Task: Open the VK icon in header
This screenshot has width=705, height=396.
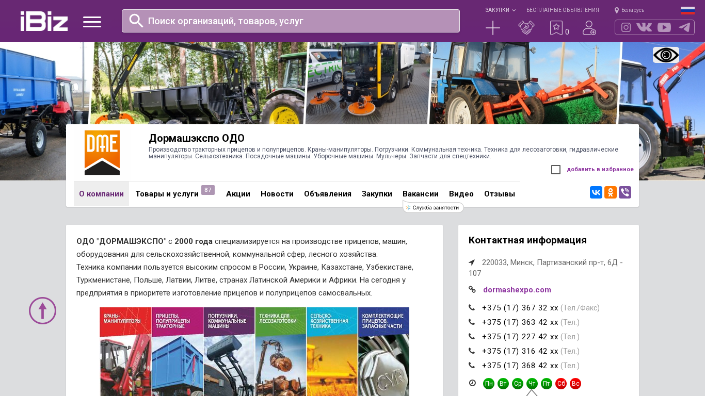Action: click(x=644, y=27)
